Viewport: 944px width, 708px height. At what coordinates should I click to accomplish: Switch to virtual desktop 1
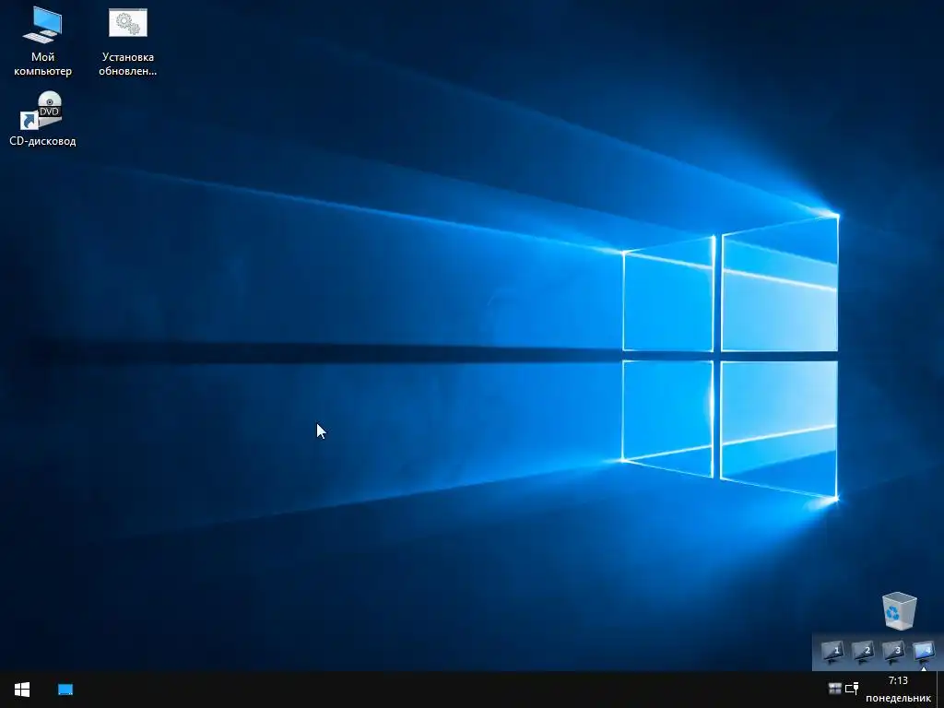point(832,652)
